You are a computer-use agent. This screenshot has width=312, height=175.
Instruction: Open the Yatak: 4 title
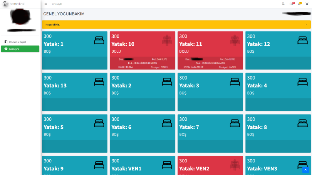[257, 86]
